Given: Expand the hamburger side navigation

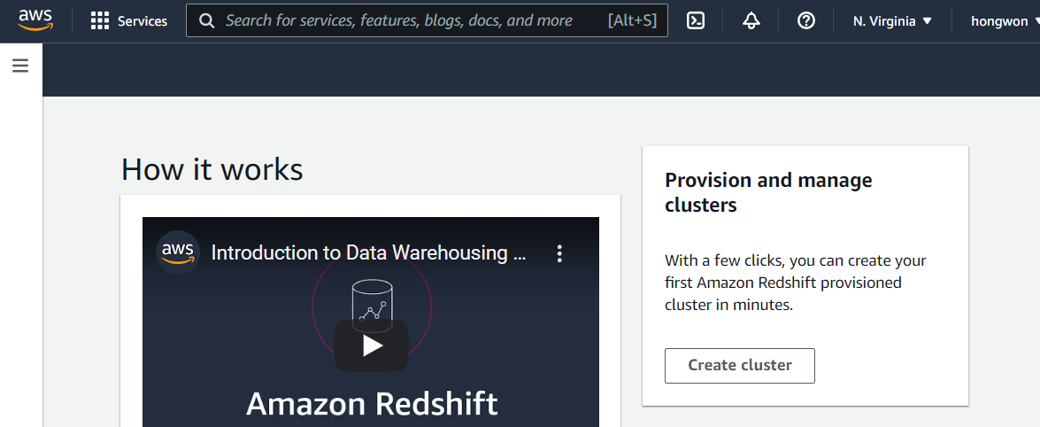Looking at the screenshot, I should tap(20, 65).
